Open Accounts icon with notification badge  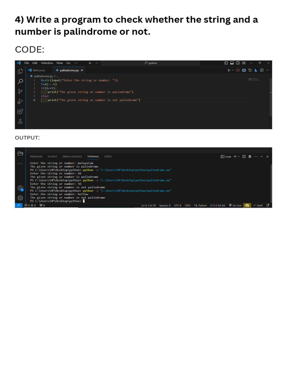20,188
